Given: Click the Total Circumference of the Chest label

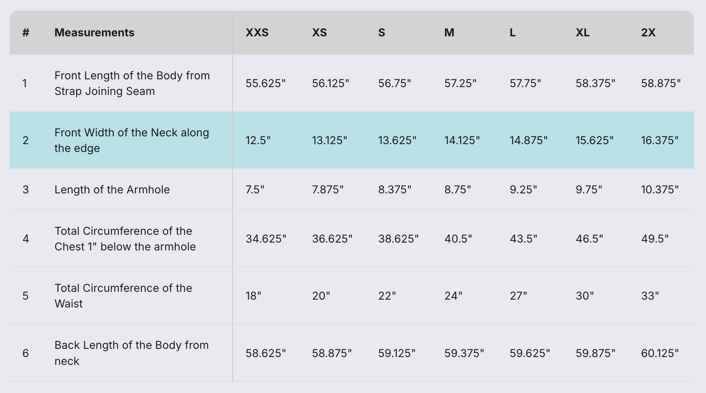Looking at the screenshot, I should [125, 239].
